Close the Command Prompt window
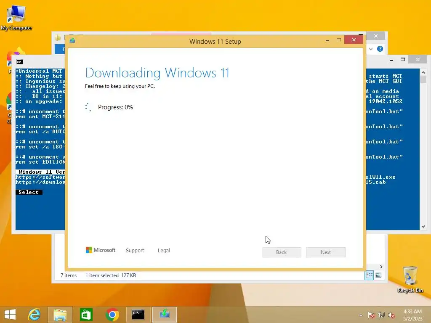431x323 pixels. pyautogui.click(x=418, y=59)
